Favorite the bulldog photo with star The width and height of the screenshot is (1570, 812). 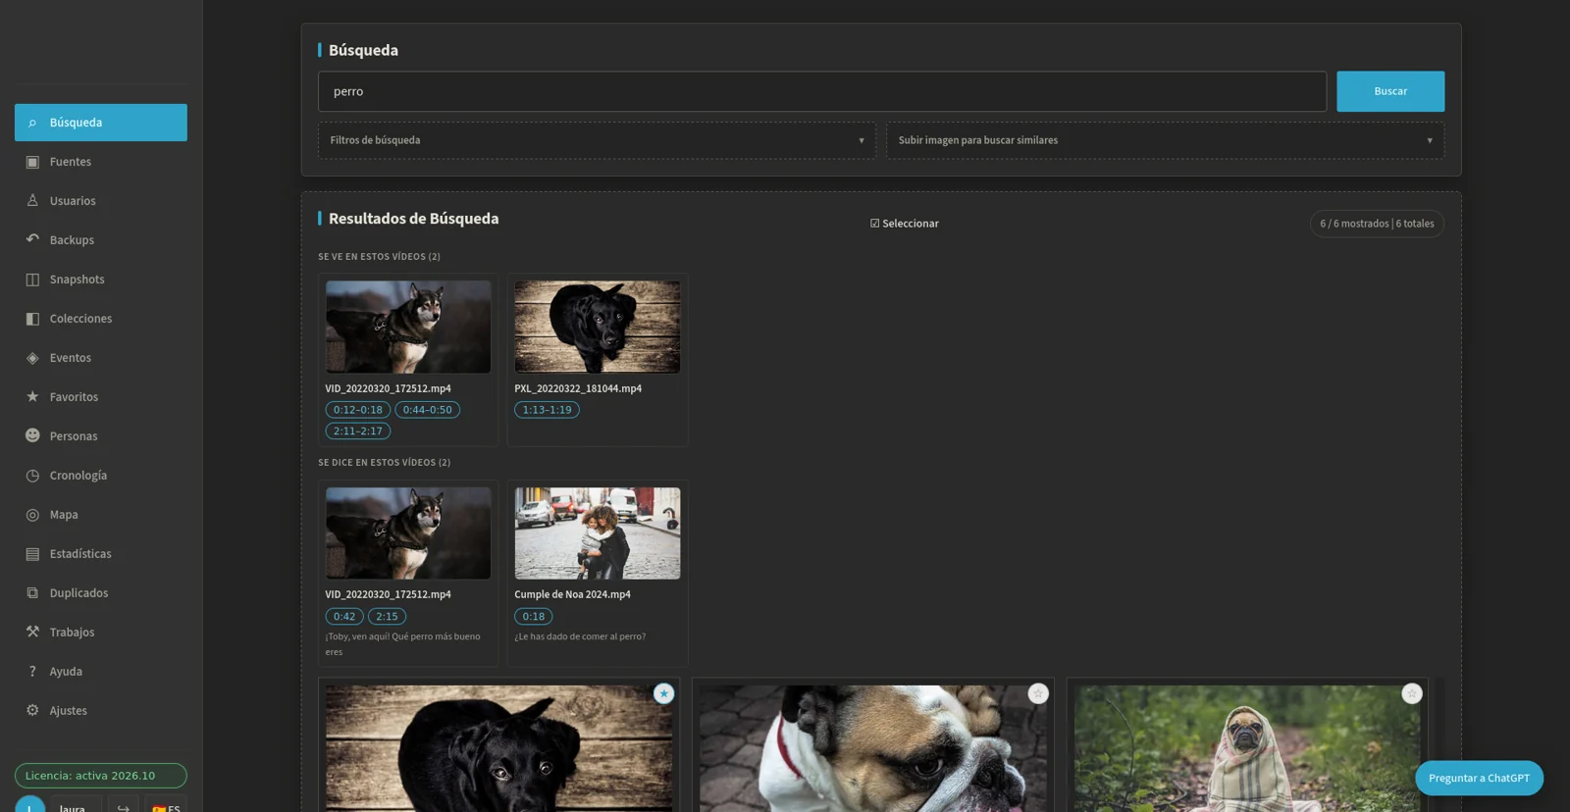tap(1038, 693)
